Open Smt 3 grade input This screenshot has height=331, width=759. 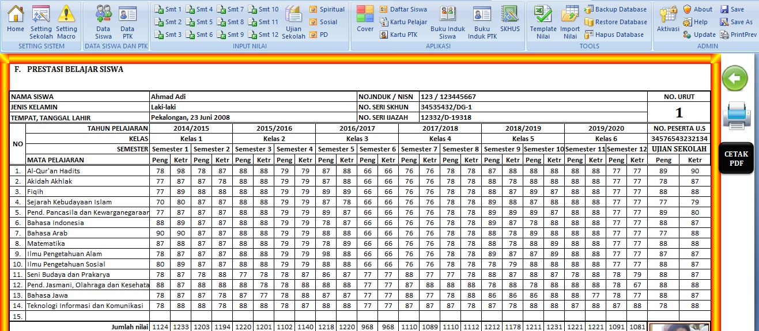(168, 35)
